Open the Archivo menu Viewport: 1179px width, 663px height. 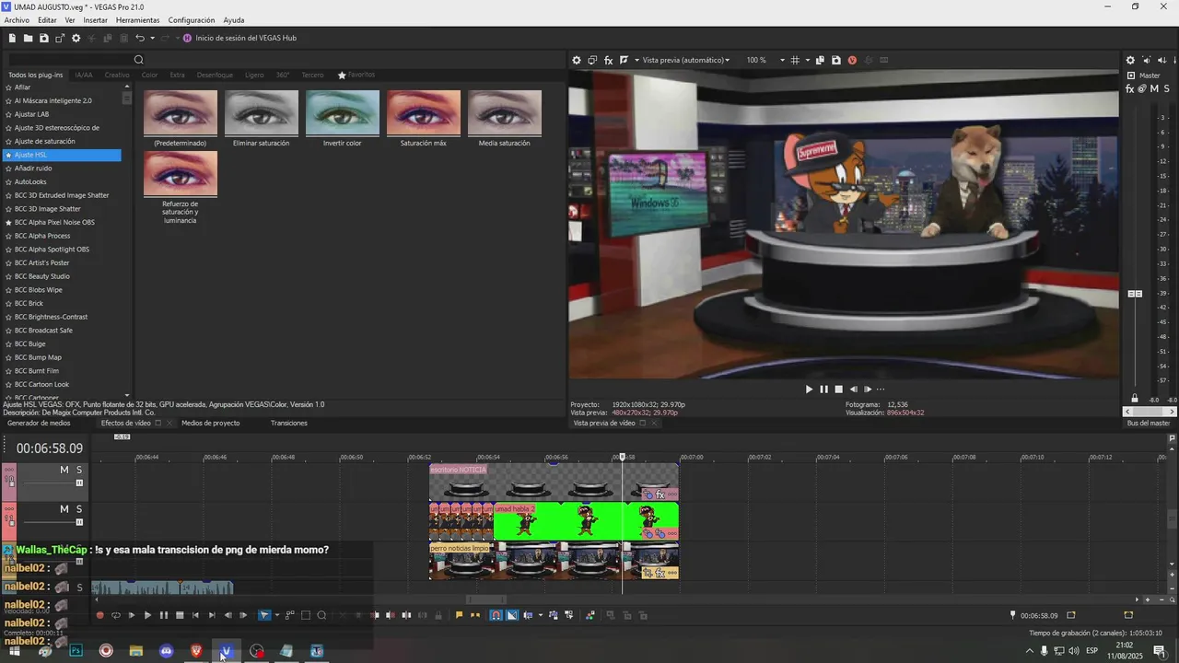[x=17, y=20]
